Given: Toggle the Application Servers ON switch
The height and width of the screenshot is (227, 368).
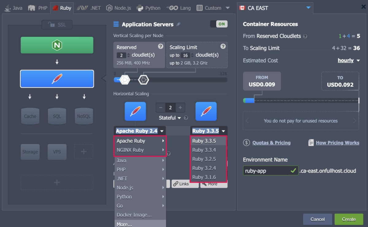Looking at the screenshot, I should coord(219,24).
